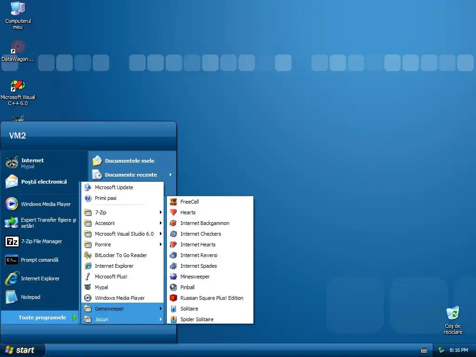Click 7-Zip File Manager icon
Image resolution: width=476 pixels, height=357 pixels.
tap(12, 241)
